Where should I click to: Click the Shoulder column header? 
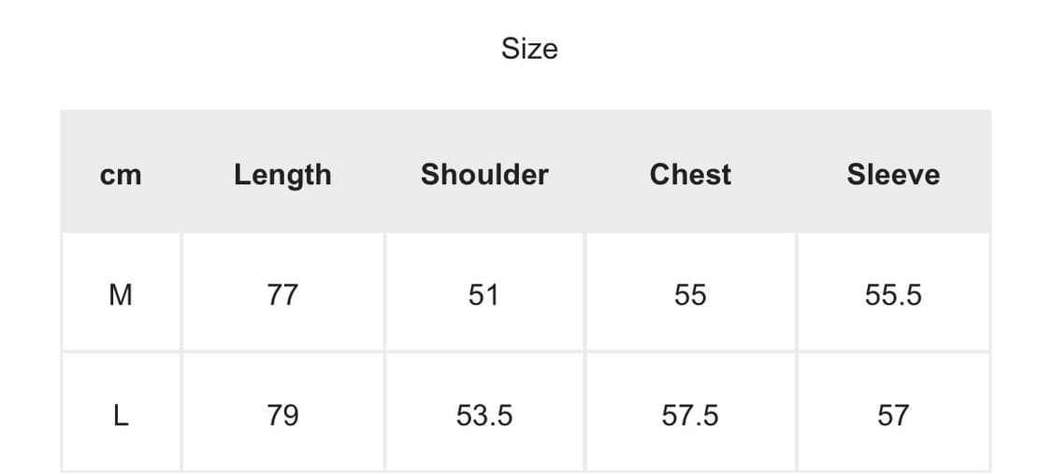click(x=484, y=174)
